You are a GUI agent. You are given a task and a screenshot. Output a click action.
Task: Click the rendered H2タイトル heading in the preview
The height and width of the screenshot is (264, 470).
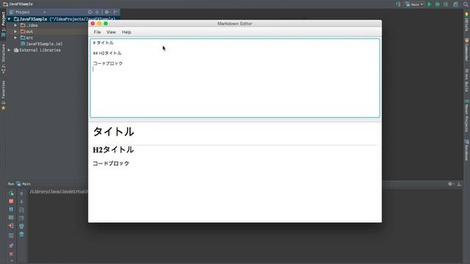coord(113,150)
